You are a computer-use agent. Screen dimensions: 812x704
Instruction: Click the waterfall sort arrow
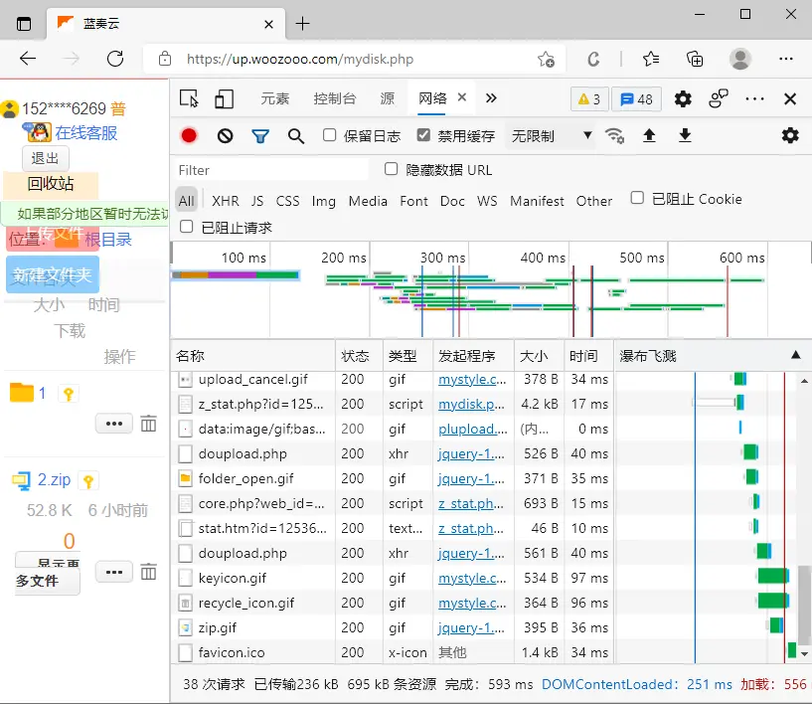[795, 355]
